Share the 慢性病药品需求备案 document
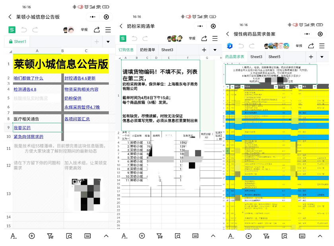The image size is (334, 246). (311, 46)
